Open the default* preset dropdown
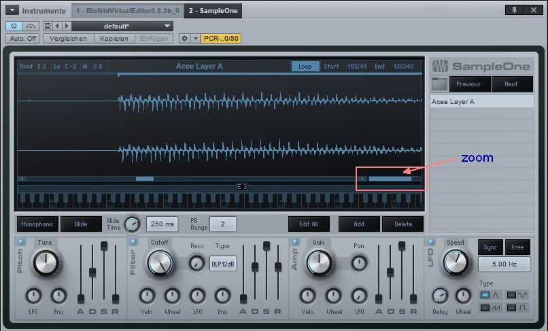Image resolution: width=548 pixels, height=331 pixels. (x=122, y=27)
